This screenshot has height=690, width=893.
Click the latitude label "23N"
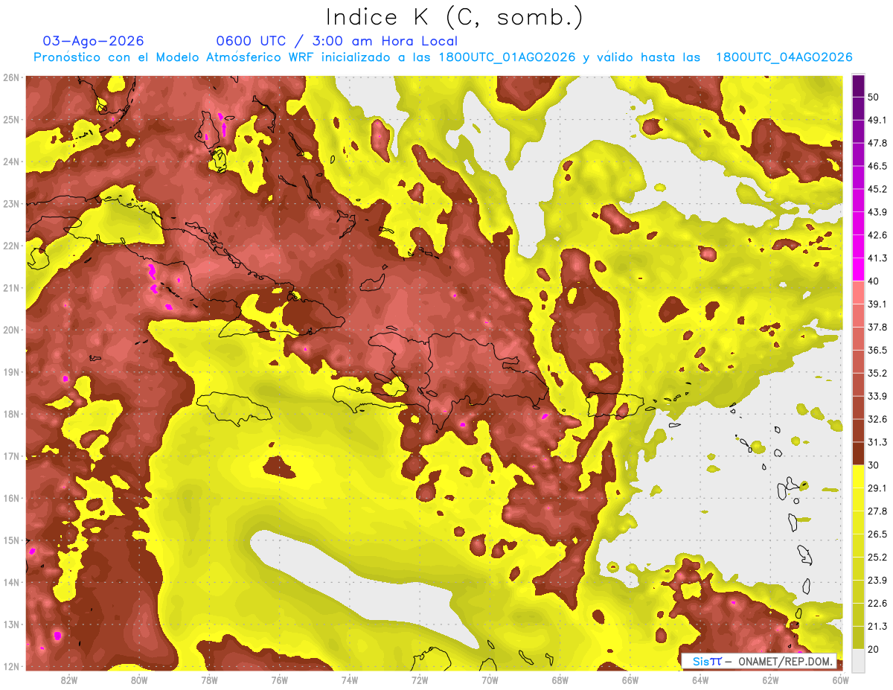tap(11, 204)
